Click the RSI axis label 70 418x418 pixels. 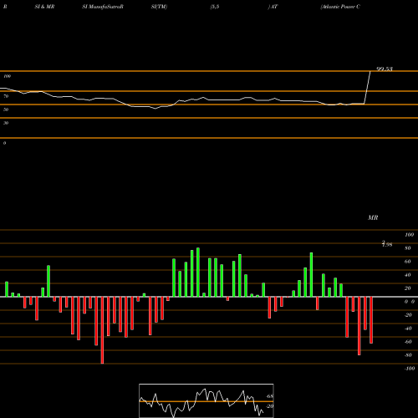[6, 96]
